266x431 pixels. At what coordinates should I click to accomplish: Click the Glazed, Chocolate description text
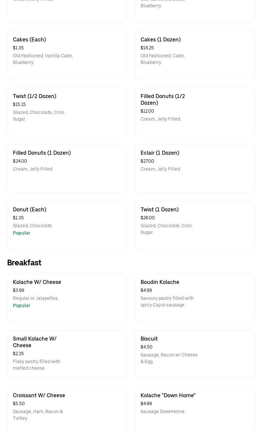(33, 226)
